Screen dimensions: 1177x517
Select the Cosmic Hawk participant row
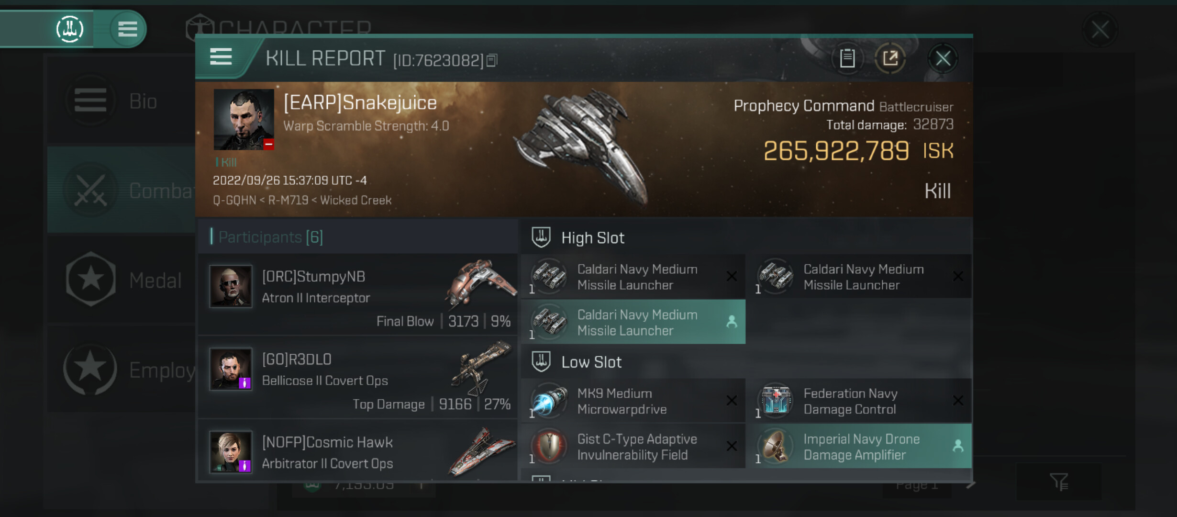pyautogui.click(x=357, y=453)
